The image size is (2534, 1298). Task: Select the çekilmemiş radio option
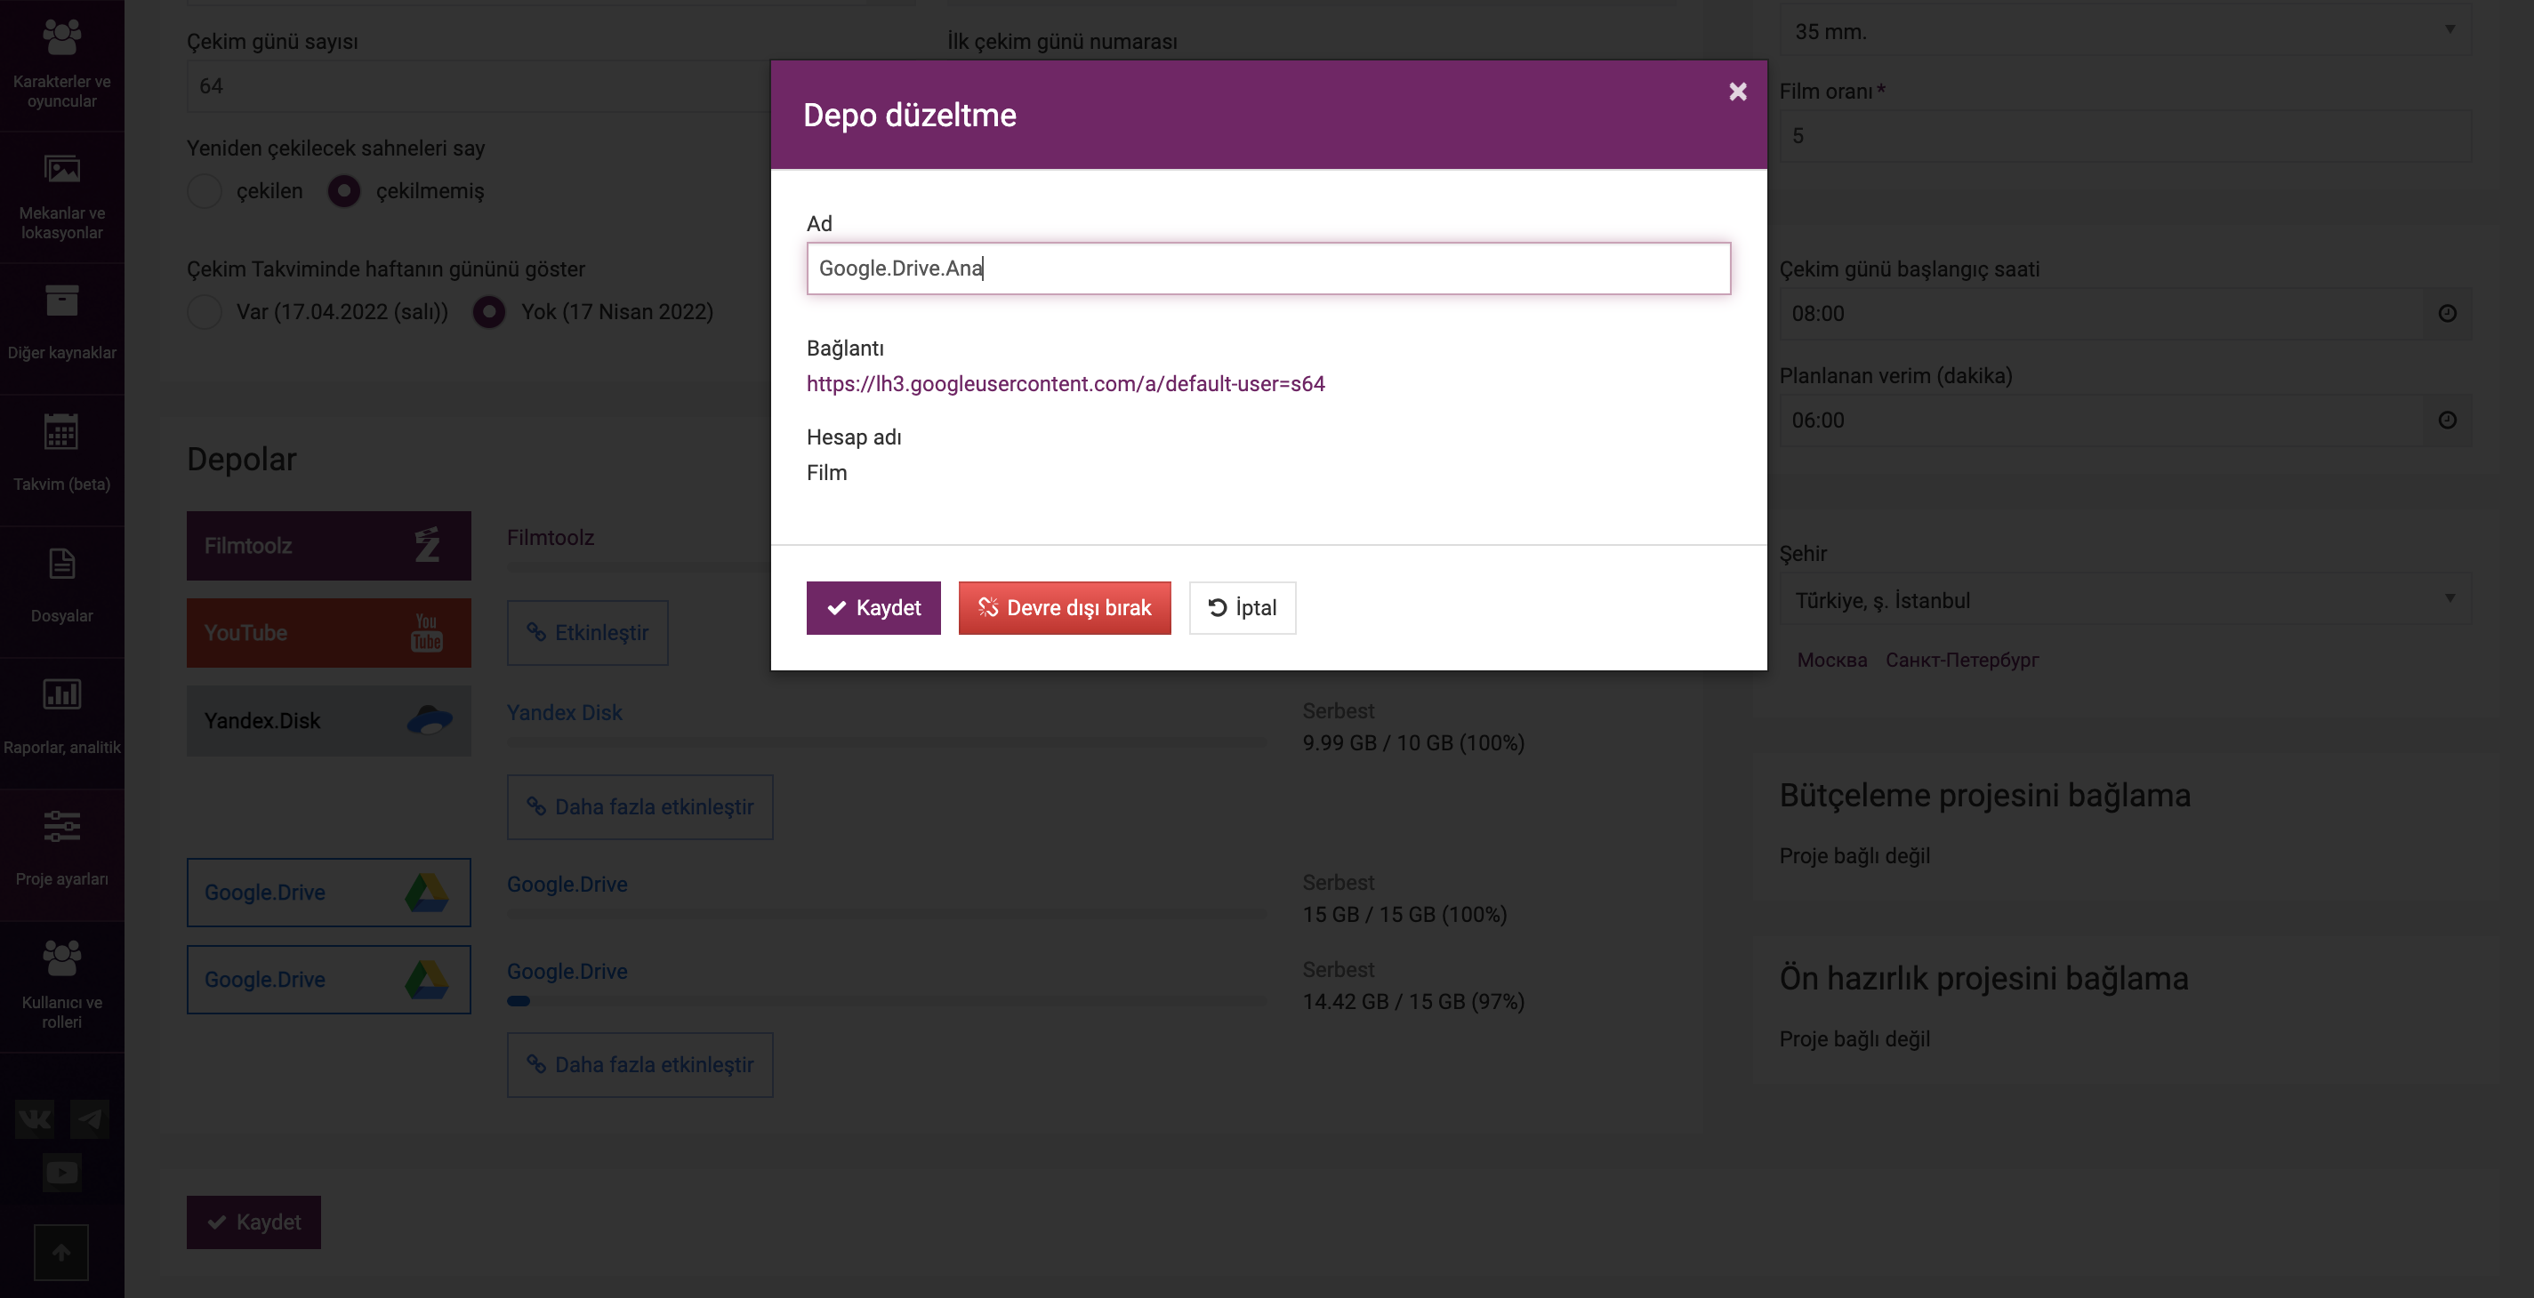[x=343, y=191]
